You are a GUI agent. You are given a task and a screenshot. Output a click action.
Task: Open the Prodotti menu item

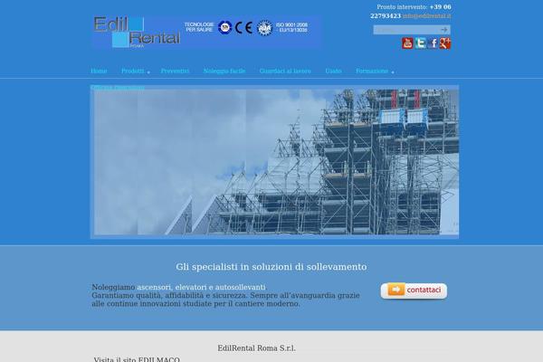click(133, 71)
